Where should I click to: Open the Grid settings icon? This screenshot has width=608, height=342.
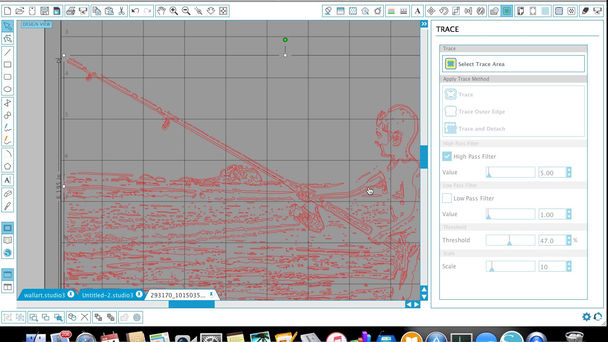pos(545,10)
